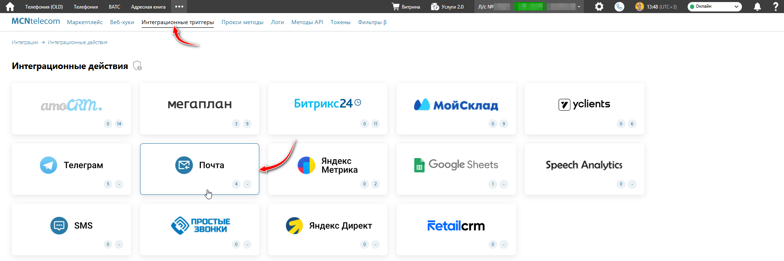Switch to Интеграционные триггеры tab

click(178, 22)
